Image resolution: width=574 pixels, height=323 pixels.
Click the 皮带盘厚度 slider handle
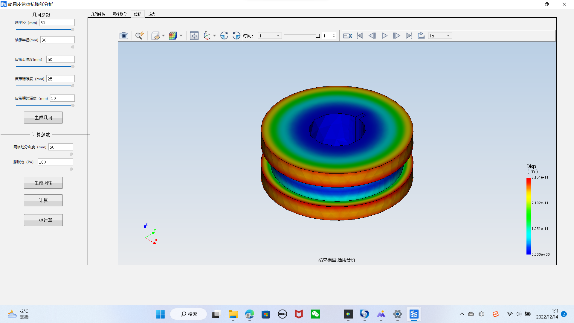[x=73, y=66]
